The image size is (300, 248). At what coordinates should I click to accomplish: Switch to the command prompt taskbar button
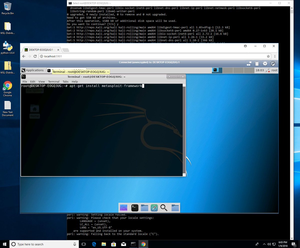pyautogui.click(x=133, y=244)
